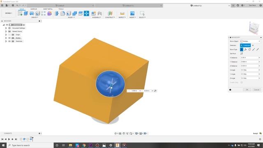This screenshot has width=263, height=148.
Task: Click the purple Create Base Feature icon
Action: tap(49, 14)
